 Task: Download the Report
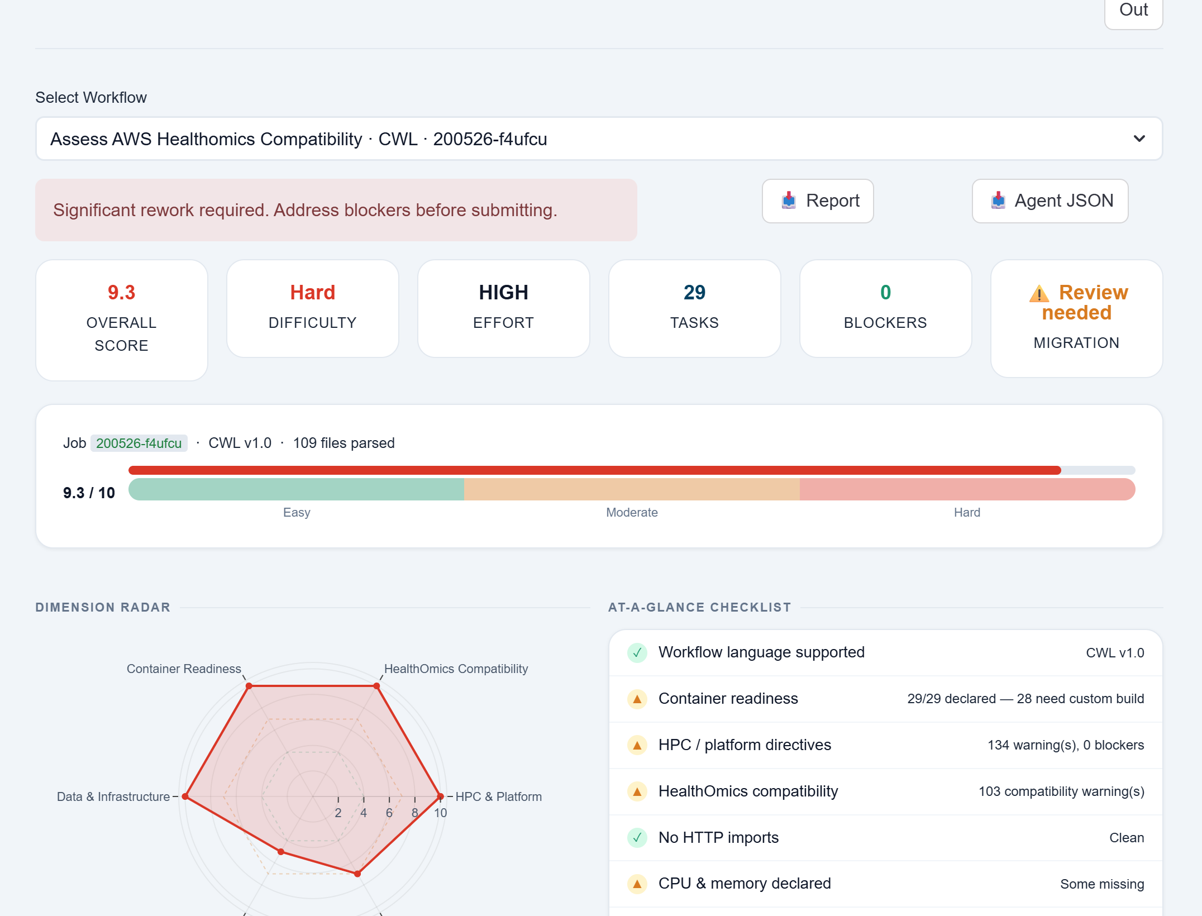(818, 201)
